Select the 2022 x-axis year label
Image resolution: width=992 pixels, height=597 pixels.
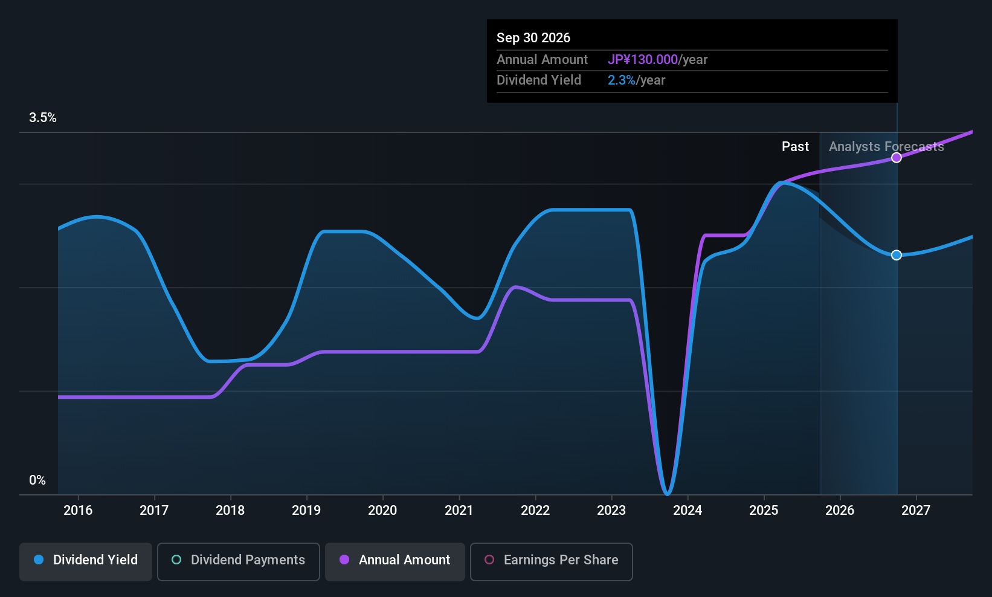tap(535, 511)
